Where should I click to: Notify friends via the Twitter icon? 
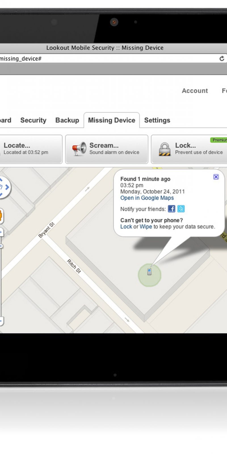(x=181, y=209)
